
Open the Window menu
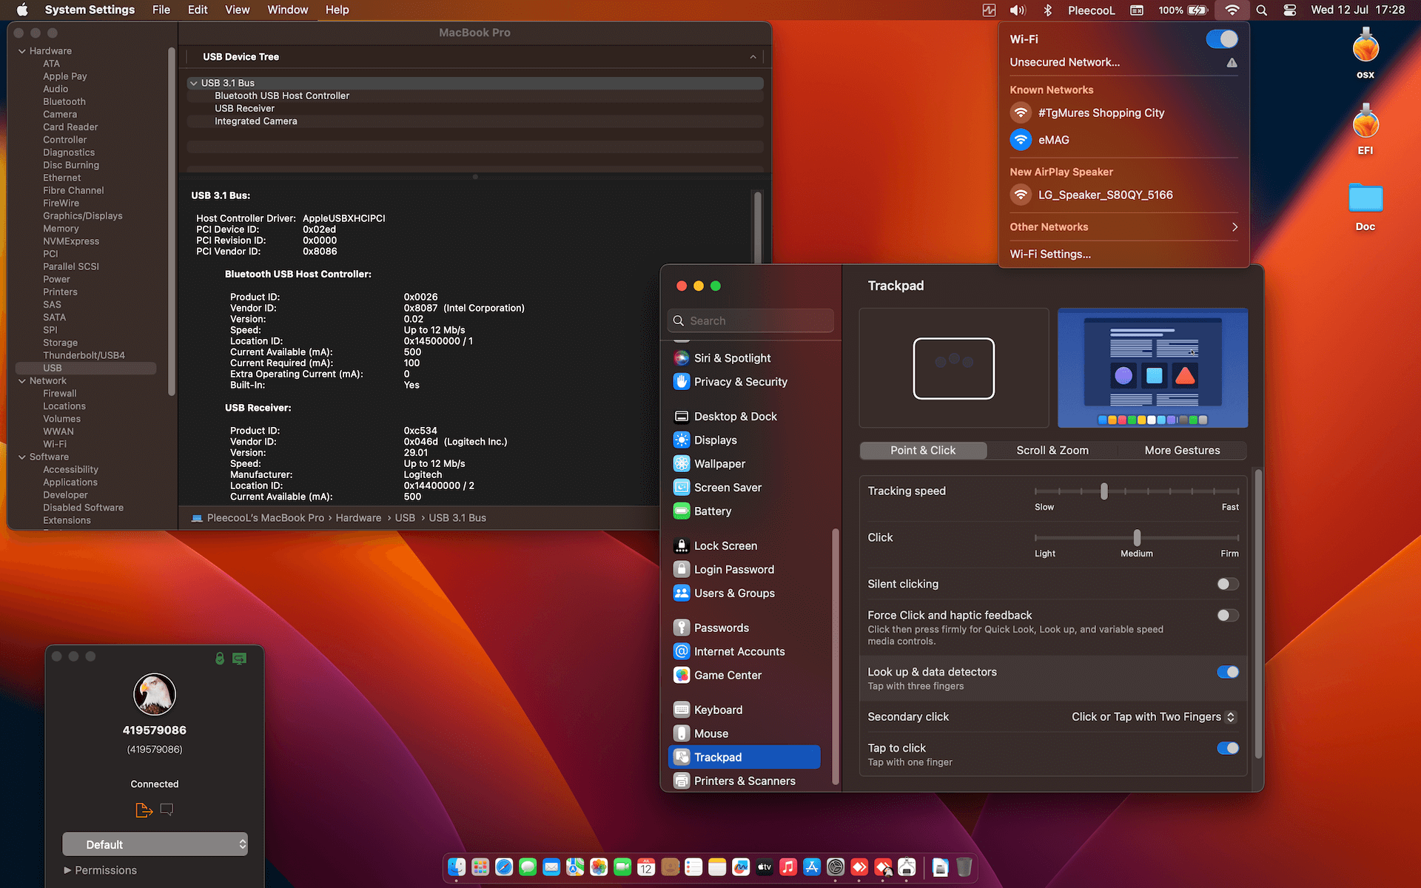287,10
